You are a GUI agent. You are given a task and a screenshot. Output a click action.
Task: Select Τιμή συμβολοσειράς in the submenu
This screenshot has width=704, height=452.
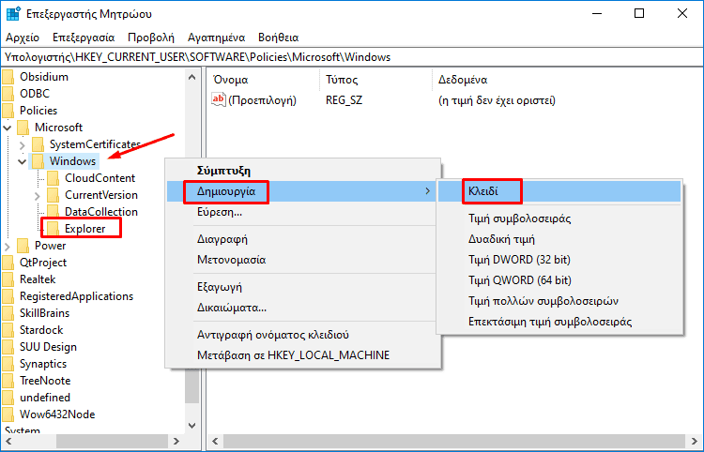coord(559,218)
